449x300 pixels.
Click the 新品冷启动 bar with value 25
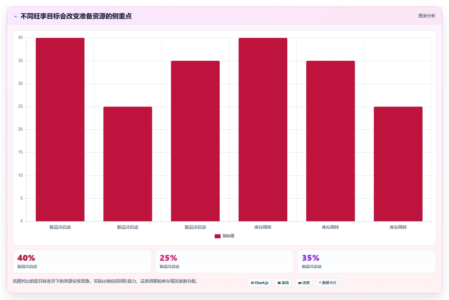pos(128,164)
